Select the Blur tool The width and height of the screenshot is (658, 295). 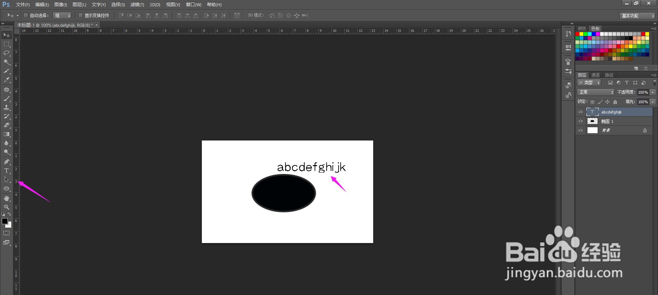point(7,143)
